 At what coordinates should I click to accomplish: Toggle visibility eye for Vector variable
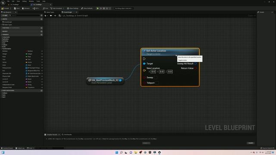pyautogui.click(x=42, y=62)
